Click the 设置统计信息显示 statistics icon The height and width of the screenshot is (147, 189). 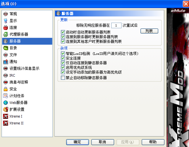[6, 68]
